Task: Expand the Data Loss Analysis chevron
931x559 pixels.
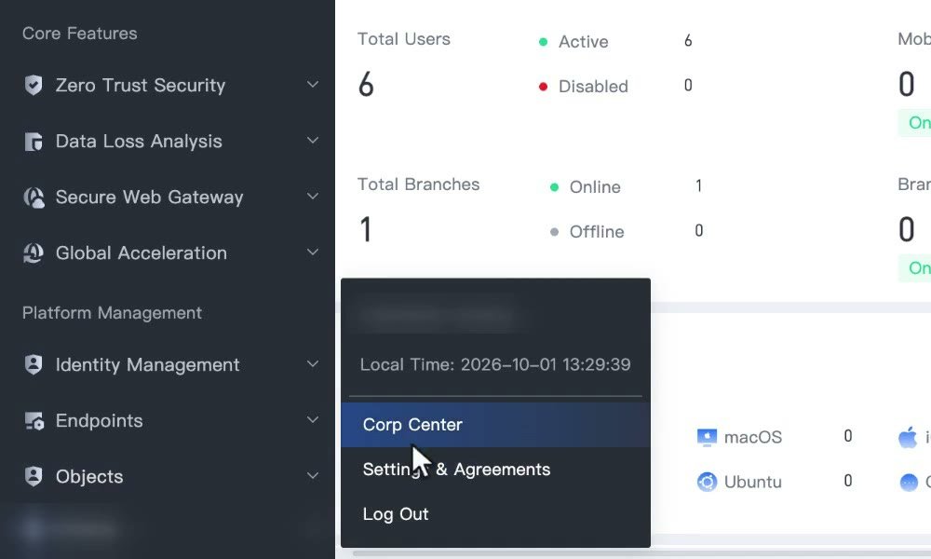Action: click(312, 140)
